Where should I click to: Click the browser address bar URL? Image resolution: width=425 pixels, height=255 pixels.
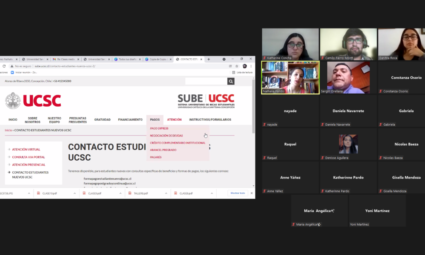[65, 66]
